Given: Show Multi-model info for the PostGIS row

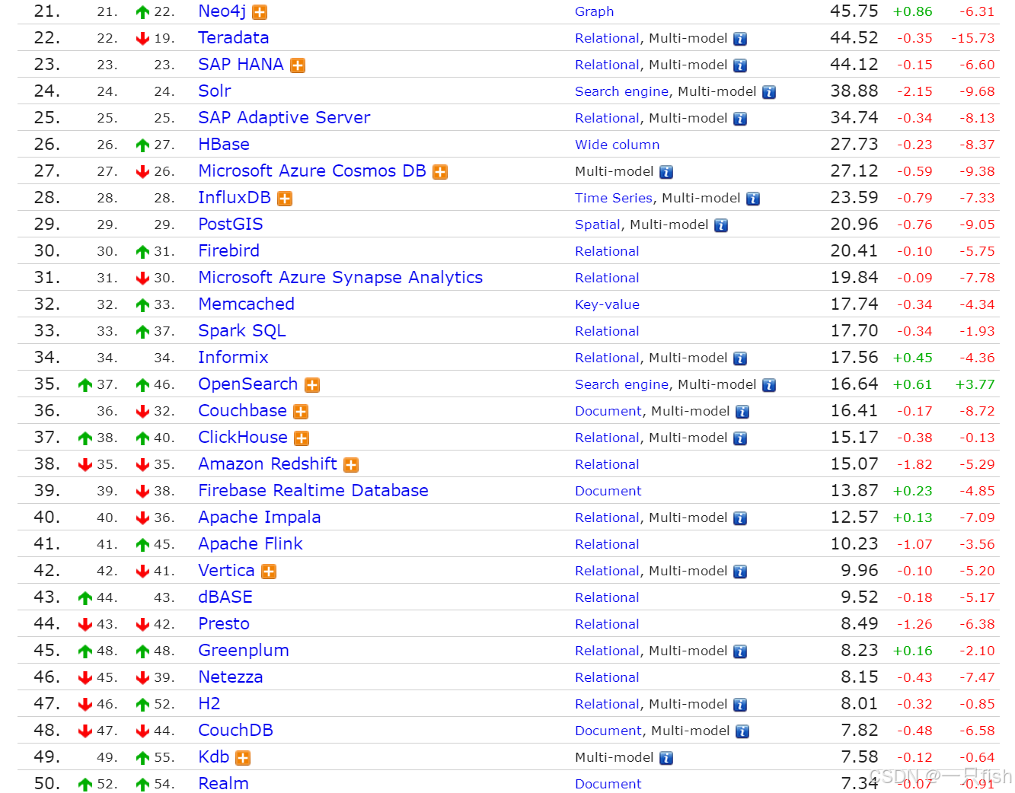Looking at the screenshot, I should (x=721, y=225).
